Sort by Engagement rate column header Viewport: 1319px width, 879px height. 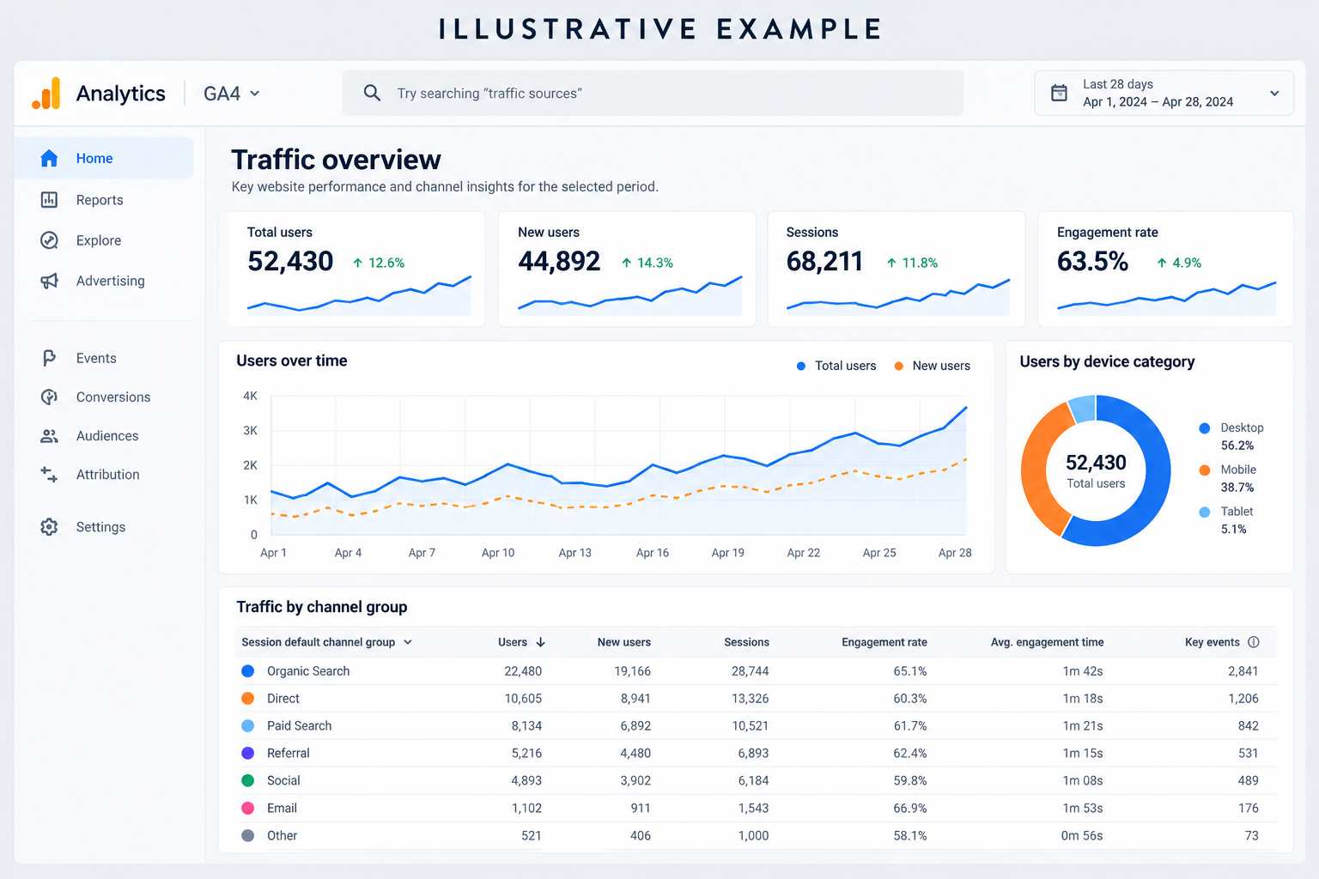[x=884, y=642]
